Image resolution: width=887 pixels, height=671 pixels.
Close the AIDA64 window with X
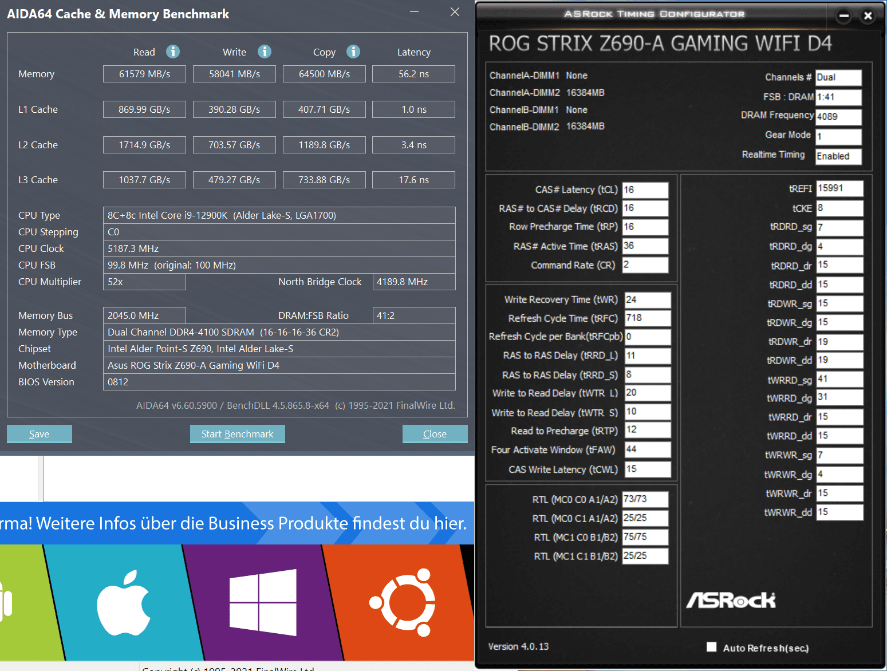click(455, 12)
